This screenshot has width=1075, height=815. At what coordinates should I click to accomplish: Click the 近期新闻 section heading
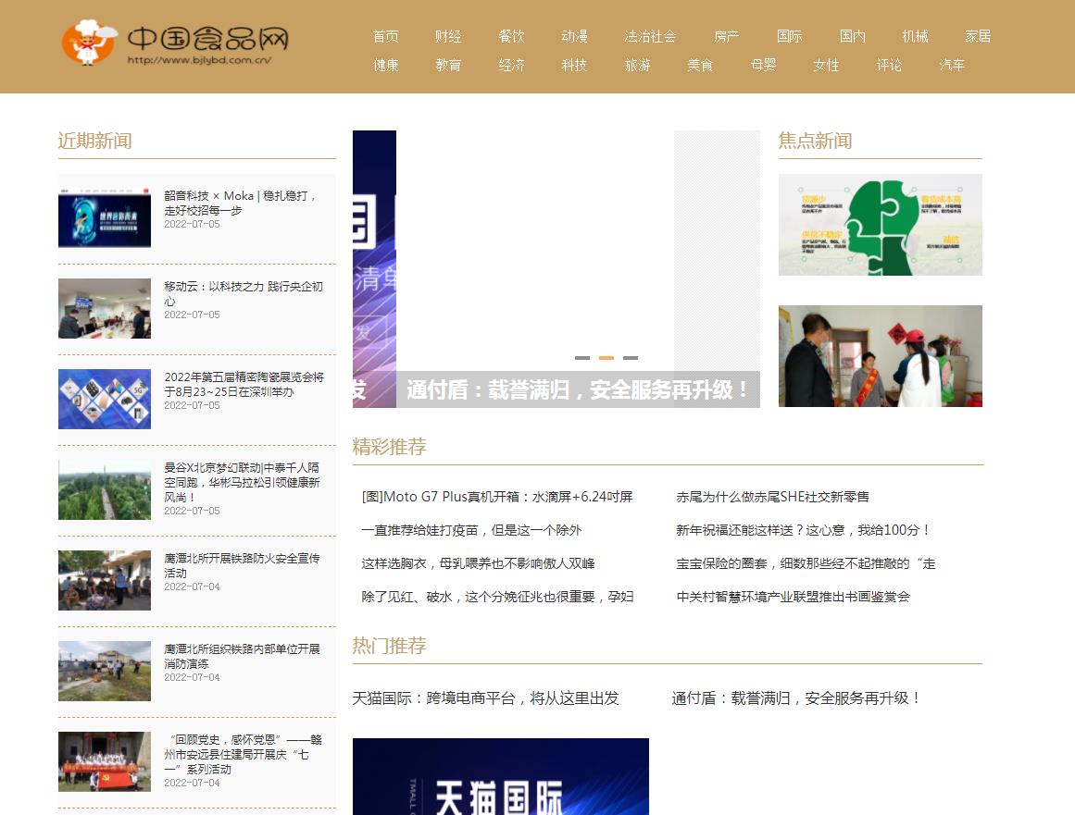(x=94, y=142)
